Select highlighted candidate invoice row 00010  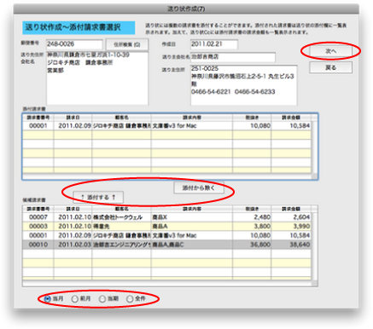point(166,245)
